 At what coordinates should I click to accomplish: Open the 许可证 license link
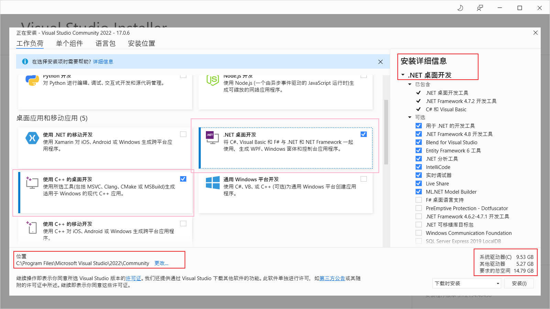tap(133, 278)
